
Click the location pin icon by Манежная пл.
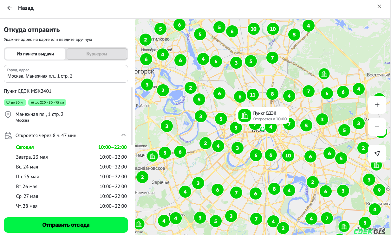click(x=8, y=115)
